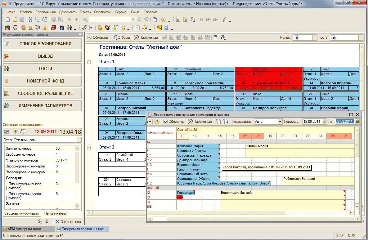Open the search field dropdown arrow in main toolbar
The width and height of the screenshot is (368, 240).
pos(133,20)
